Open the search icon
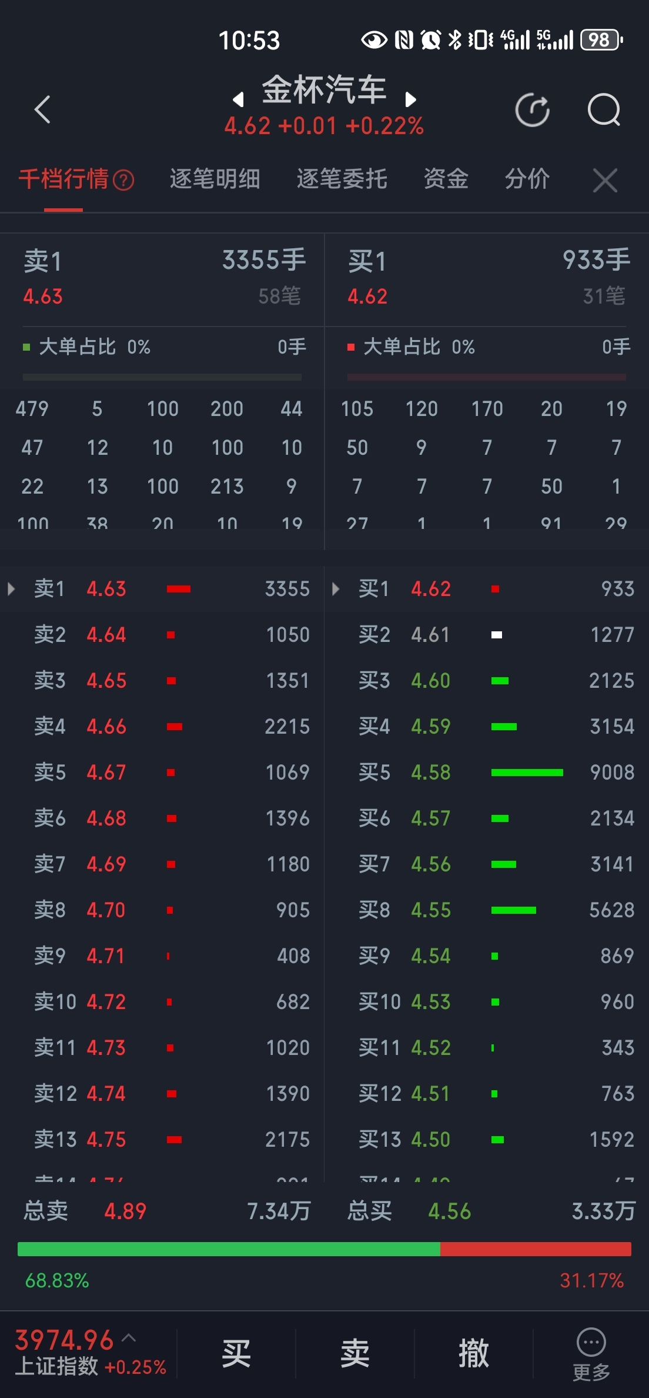The width and height of the screenshot is (649, 1398). coord(604,110)
